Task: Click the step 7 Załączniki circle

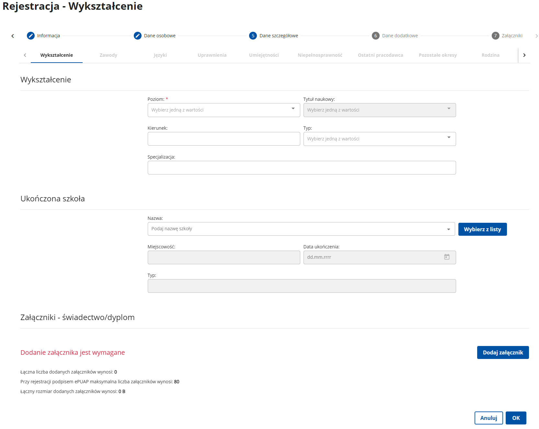Action: coord(496,36)
